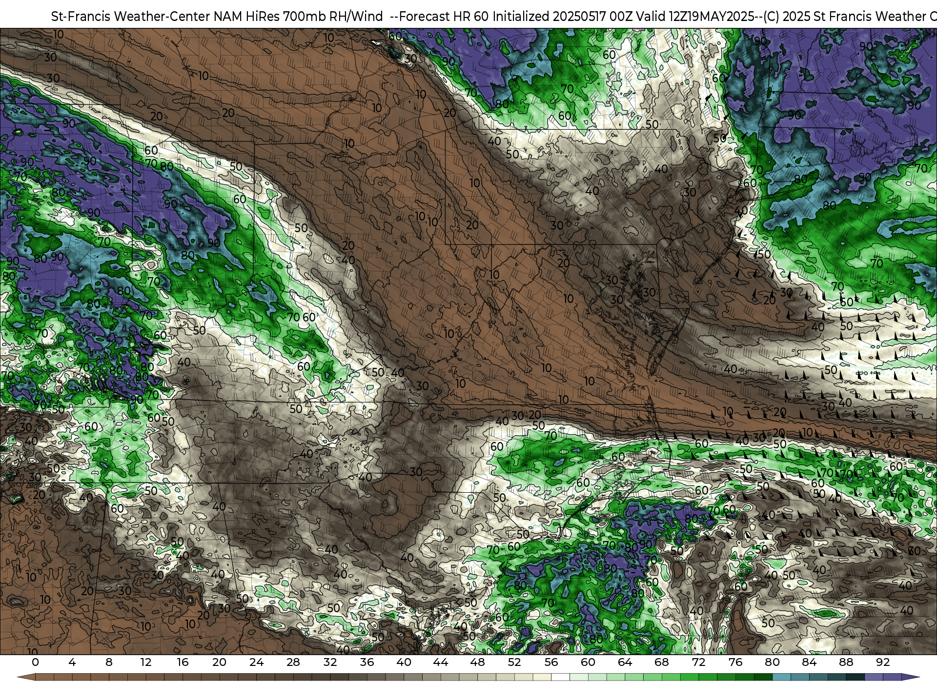This screenshot has height=683, width=937.
Task: Click the colorbar label '16'
Action: click(183, 663)
